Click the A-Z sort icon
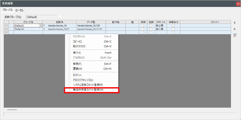Viewport: 241px width, 120px height. (x=235, y=35)
